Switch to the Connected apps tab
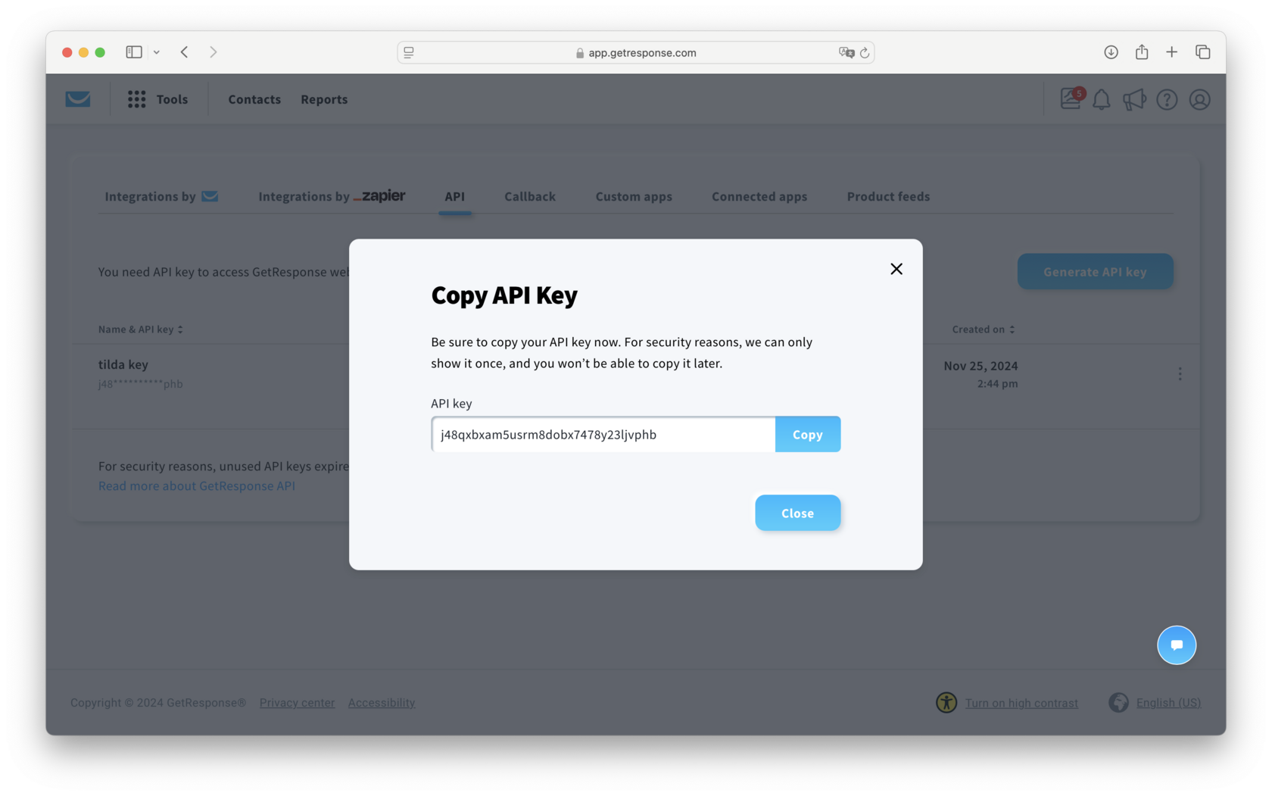Screen dimensions: 1272x796 pyautogui.click(x=759, y=196)
